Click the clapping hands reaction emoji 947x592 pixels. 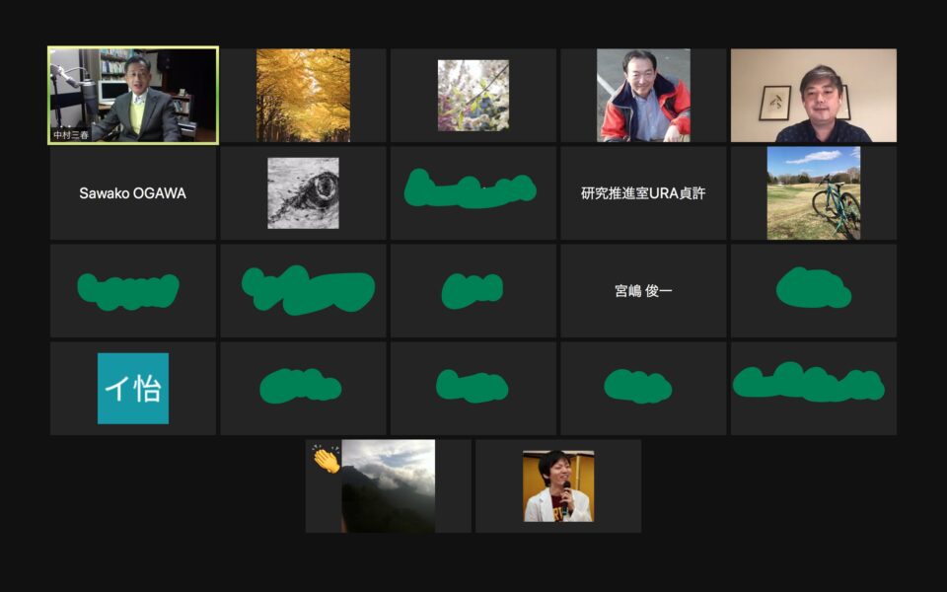point(327,460)
